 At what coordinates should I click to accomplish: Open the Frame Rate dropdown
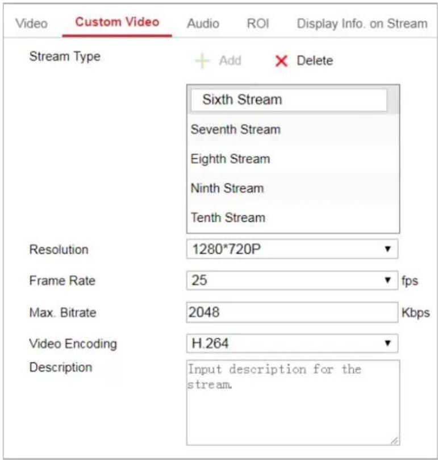[292, 280]
